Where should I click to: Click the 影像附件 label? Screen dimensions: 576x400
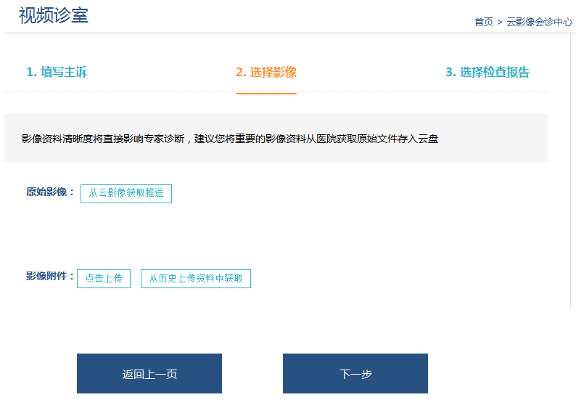50,276
